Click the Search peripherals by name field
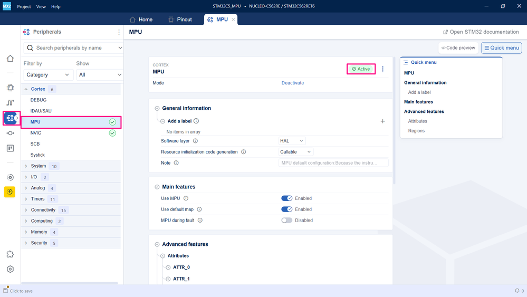 (73, 47)
